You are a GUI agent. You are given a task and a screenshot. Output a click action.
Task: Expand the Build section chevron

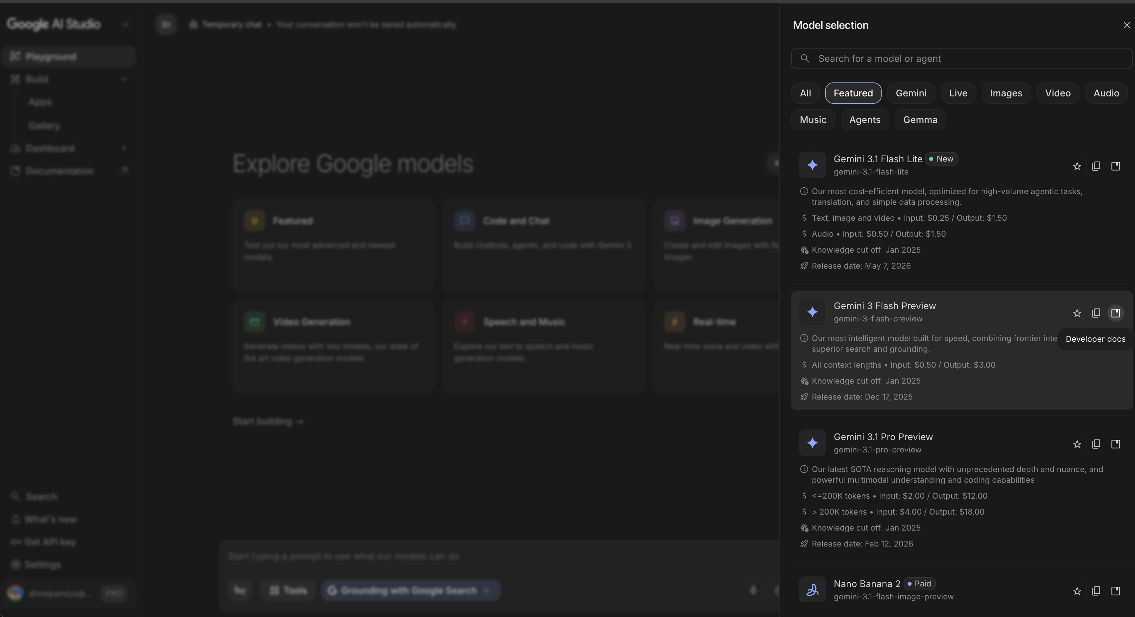[x=124, y=79]
